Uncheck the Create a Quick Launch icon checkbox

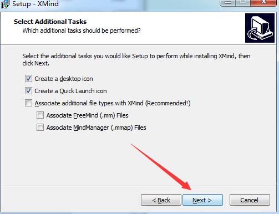[28, 91]
